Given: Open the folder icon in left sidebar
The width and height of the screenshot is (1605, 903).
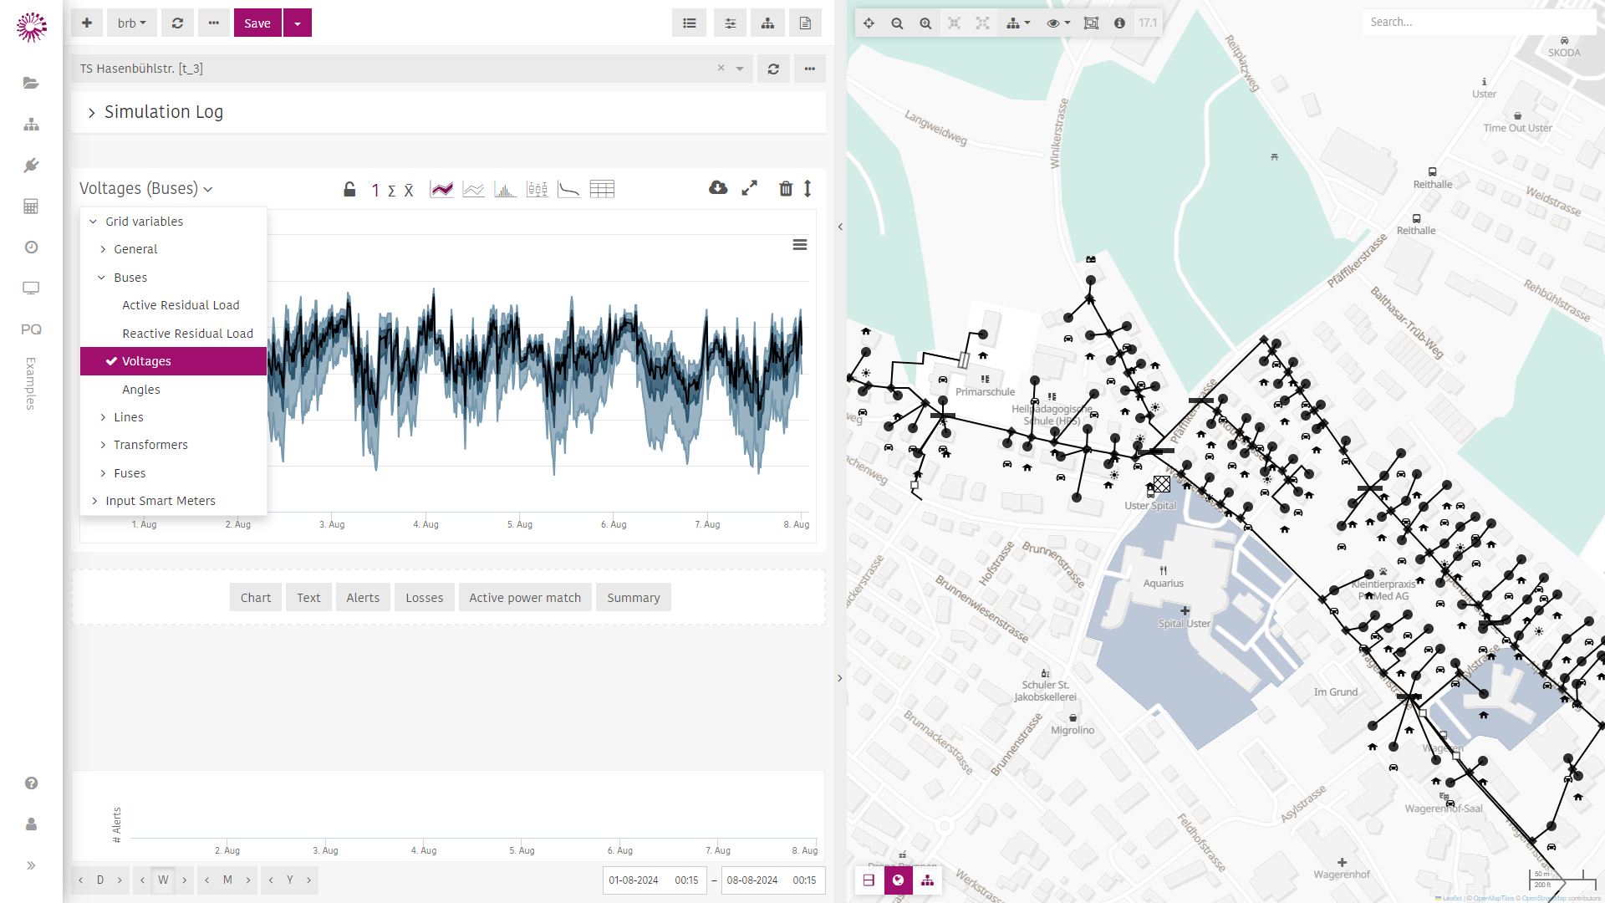Looking at the screenshot, I should [31, 83].
